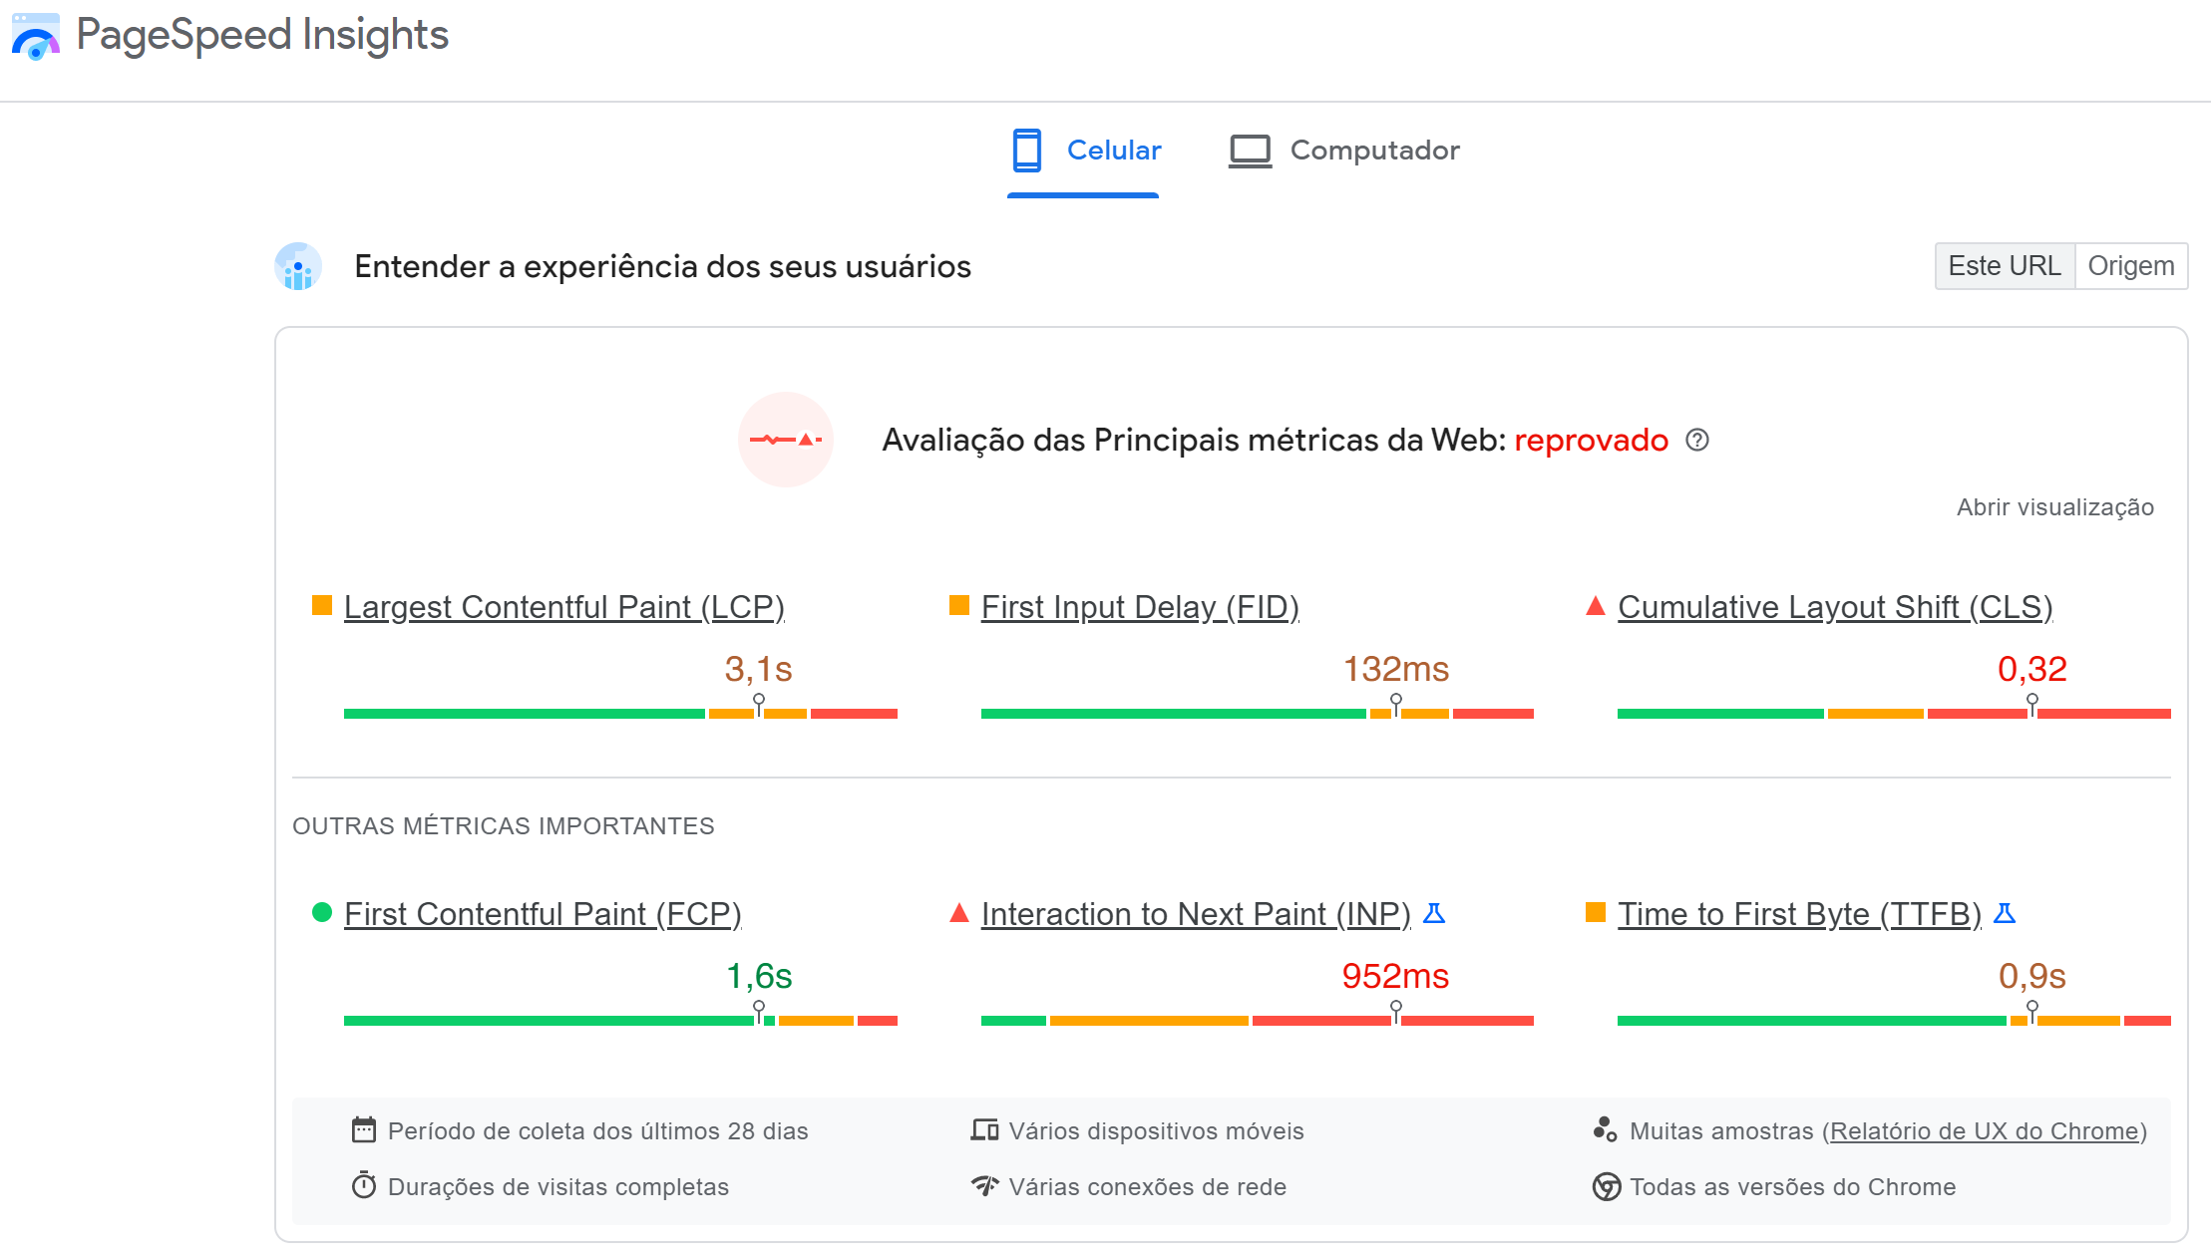
Task: Click the calendar icon for coleta de 28 dias
Action: [x=365, y=1130]
